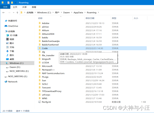154x113 pixels.
Task: Expand the chevron after Dazen breadcrumb
Action: [x=72, y=12]
